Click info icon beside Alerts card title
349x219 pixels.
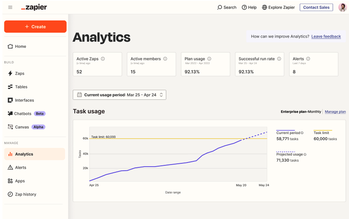[308, 59]
